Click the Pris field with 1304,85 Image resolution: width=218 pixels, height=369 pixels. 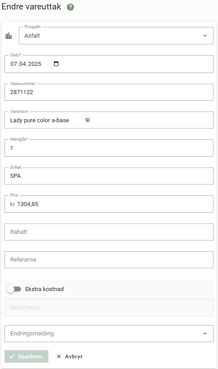(109, 204)
